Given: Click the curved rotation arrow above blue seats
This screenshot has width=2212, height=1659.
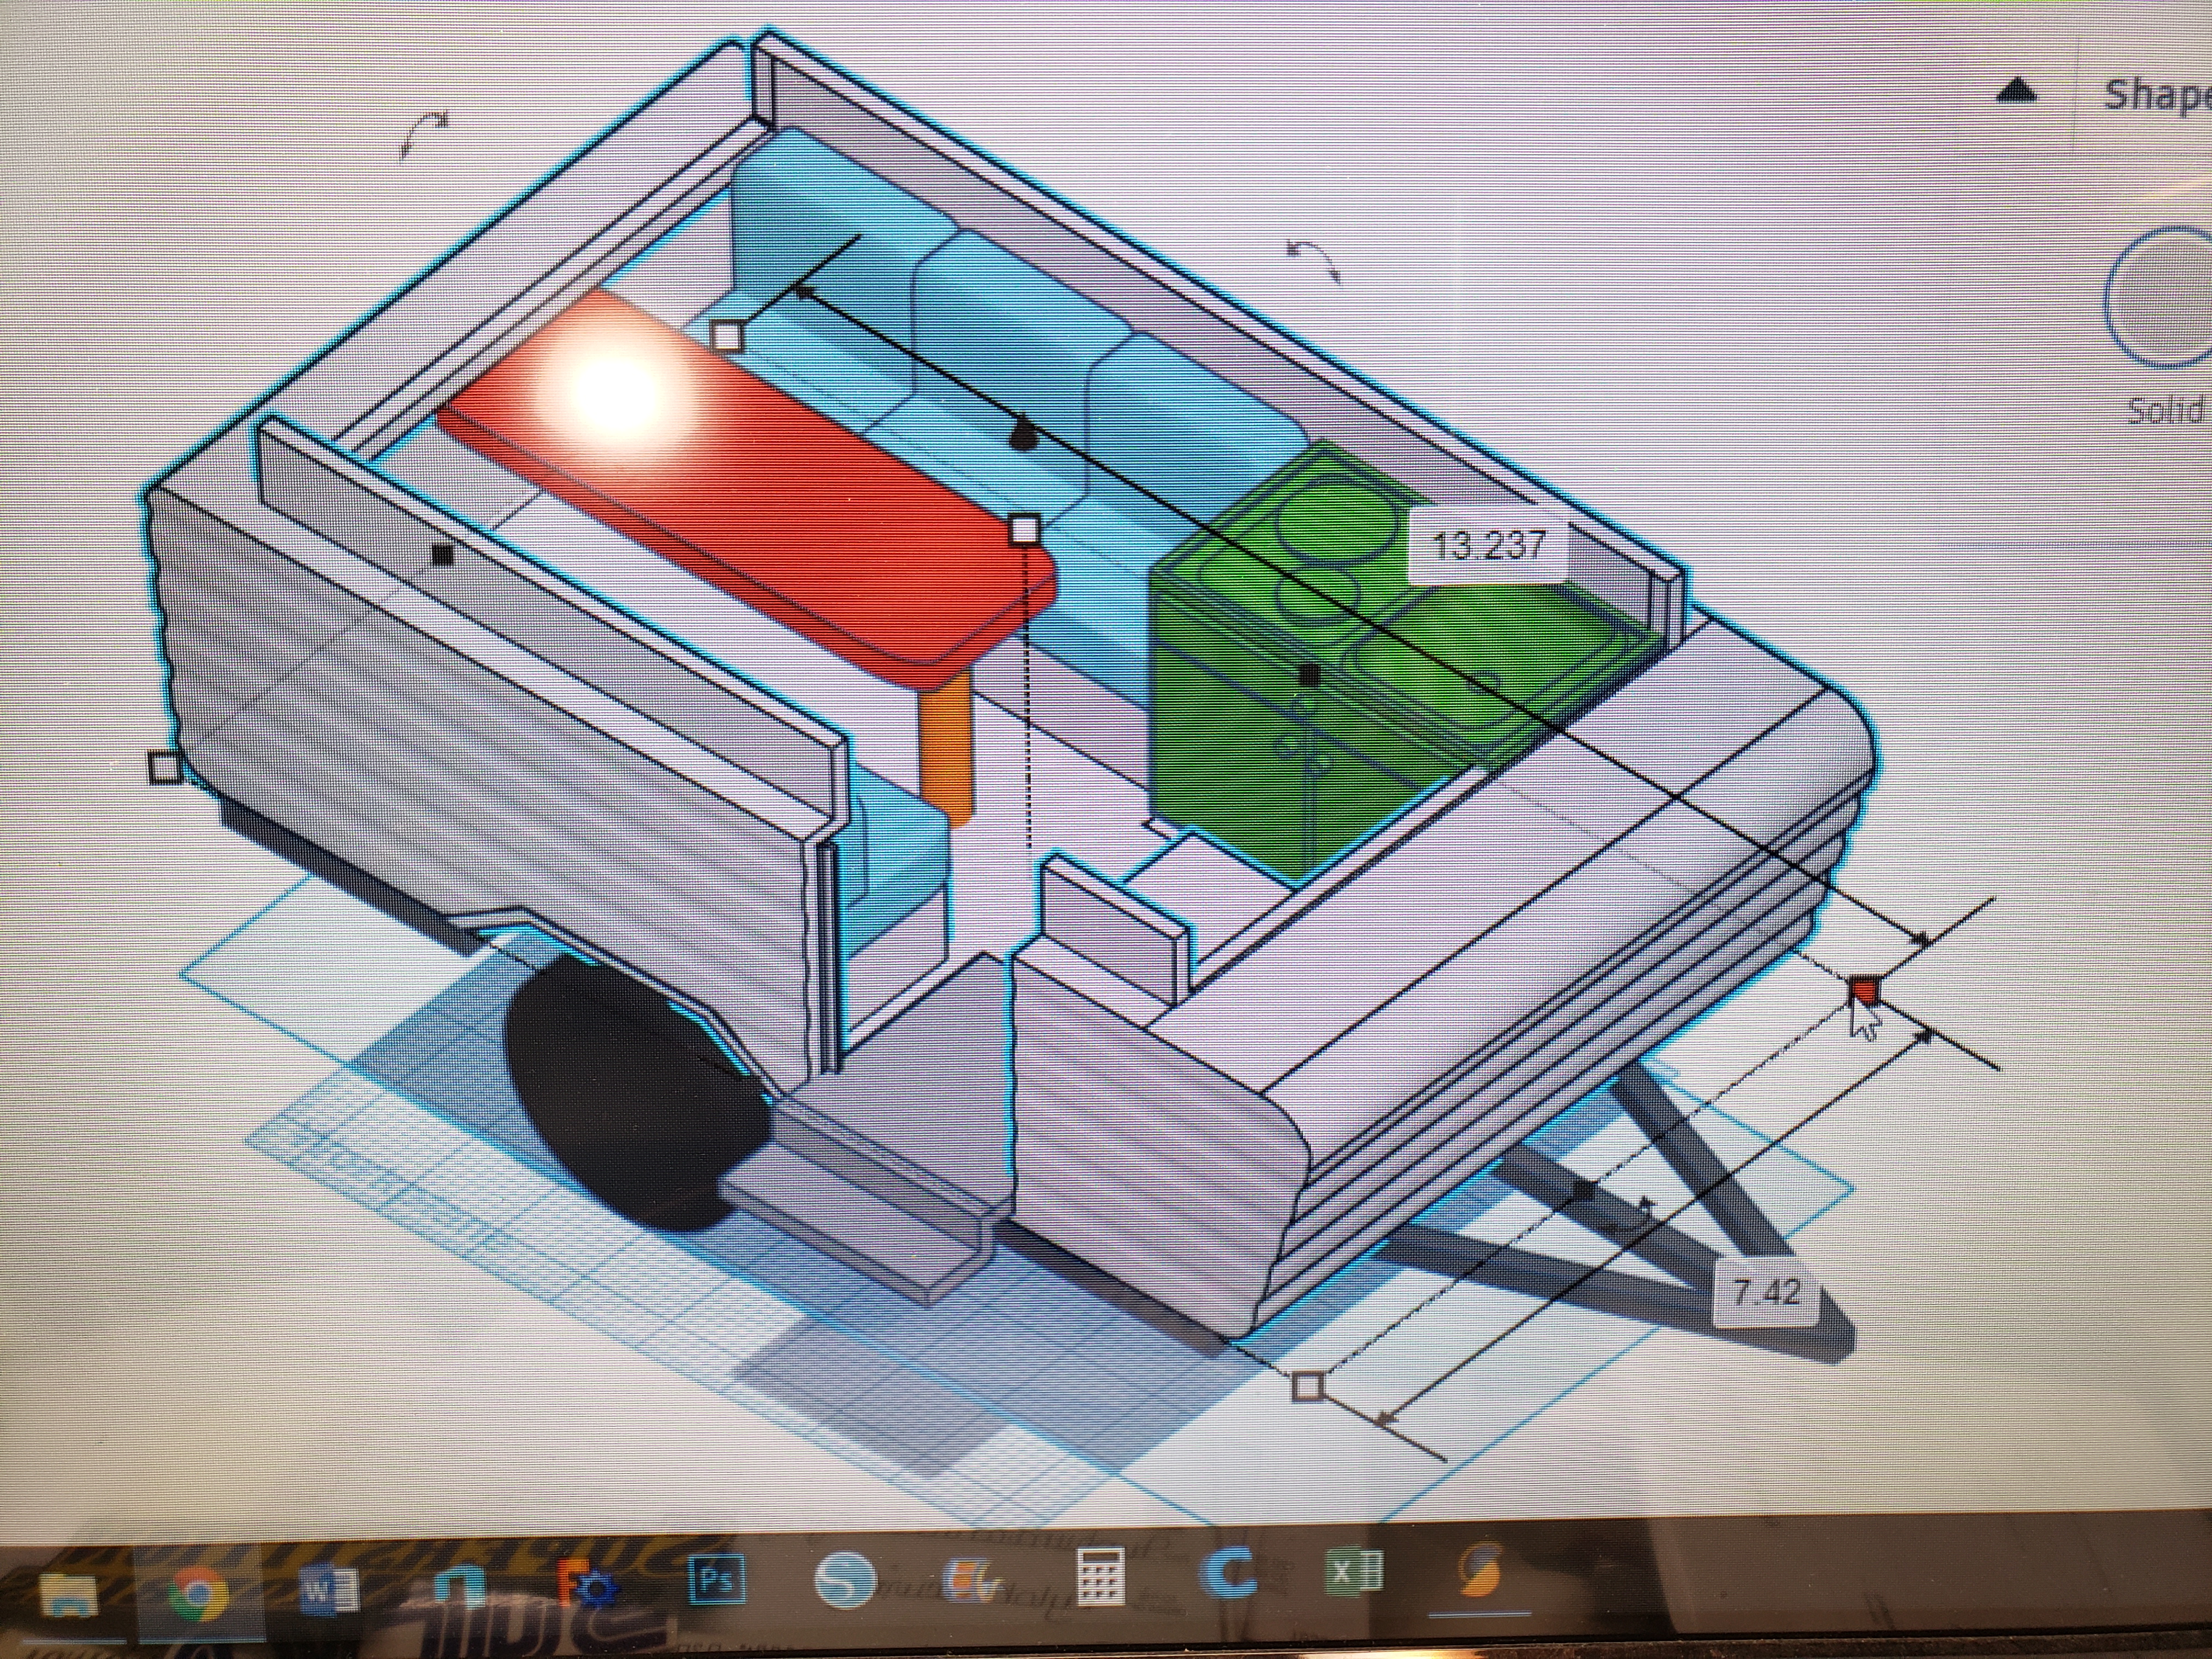Looking at the screenshot, I should click(x=1313, y=259).
